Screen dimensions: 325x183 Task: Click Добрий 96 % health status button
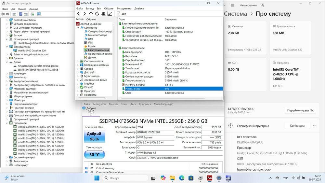coord(94,136)
